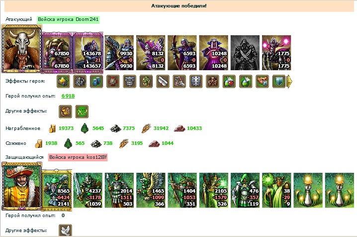Click the handshake with shield effect icon
This screenshot has width=357, height=237.
[263, 81]
